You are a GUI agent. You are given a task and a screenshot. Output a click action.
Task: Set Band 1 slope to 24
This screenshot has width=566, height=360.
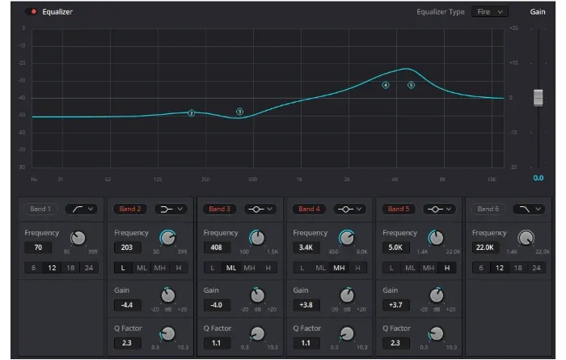(x=89, y=268)
